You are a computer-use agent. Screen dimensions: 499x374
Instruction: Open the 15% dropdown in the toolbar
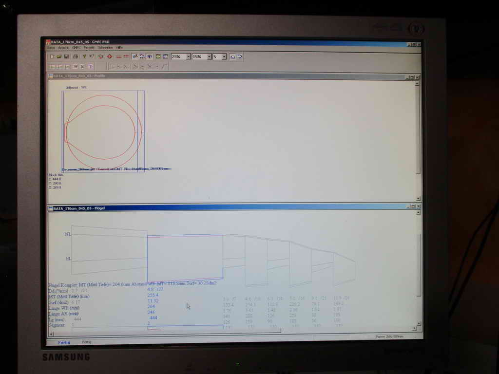click(x=209, y=56)
